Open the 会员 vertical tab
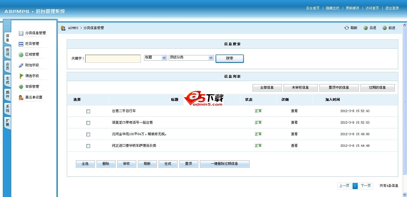407x197 pixels. click(7, 66)
